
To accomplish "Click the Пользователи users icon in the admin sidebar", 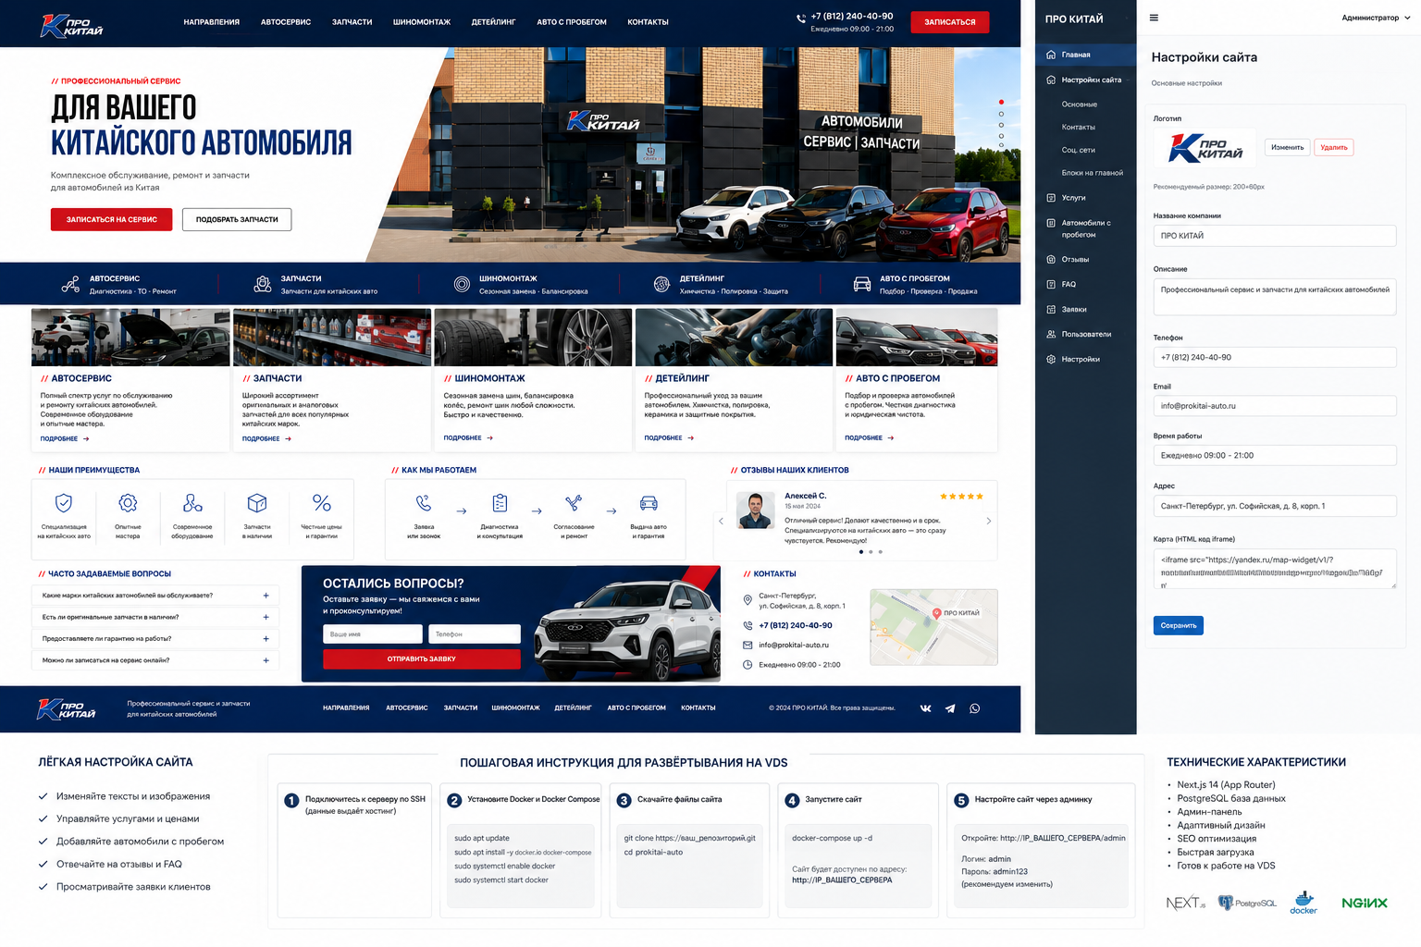I will (1051, 334).
